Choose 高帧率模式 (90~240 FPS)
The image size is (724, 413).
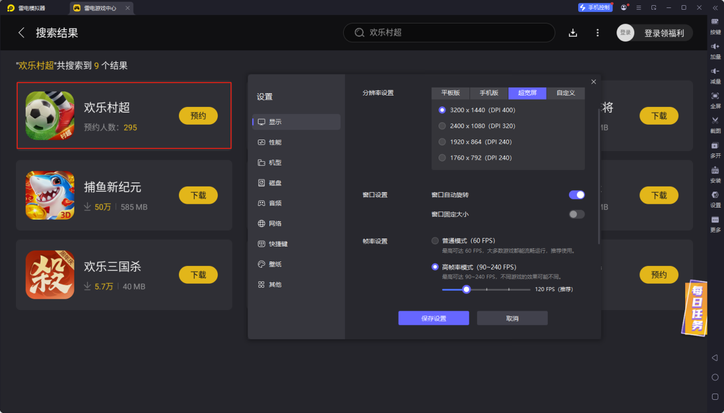pyautogui.click(x=474, y=267)
